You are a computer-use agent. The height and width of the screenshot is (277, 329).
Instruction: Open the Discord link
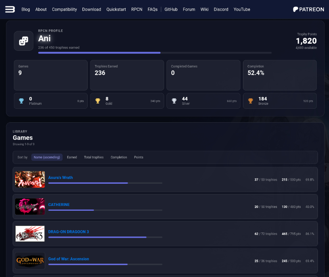point(221,10)
